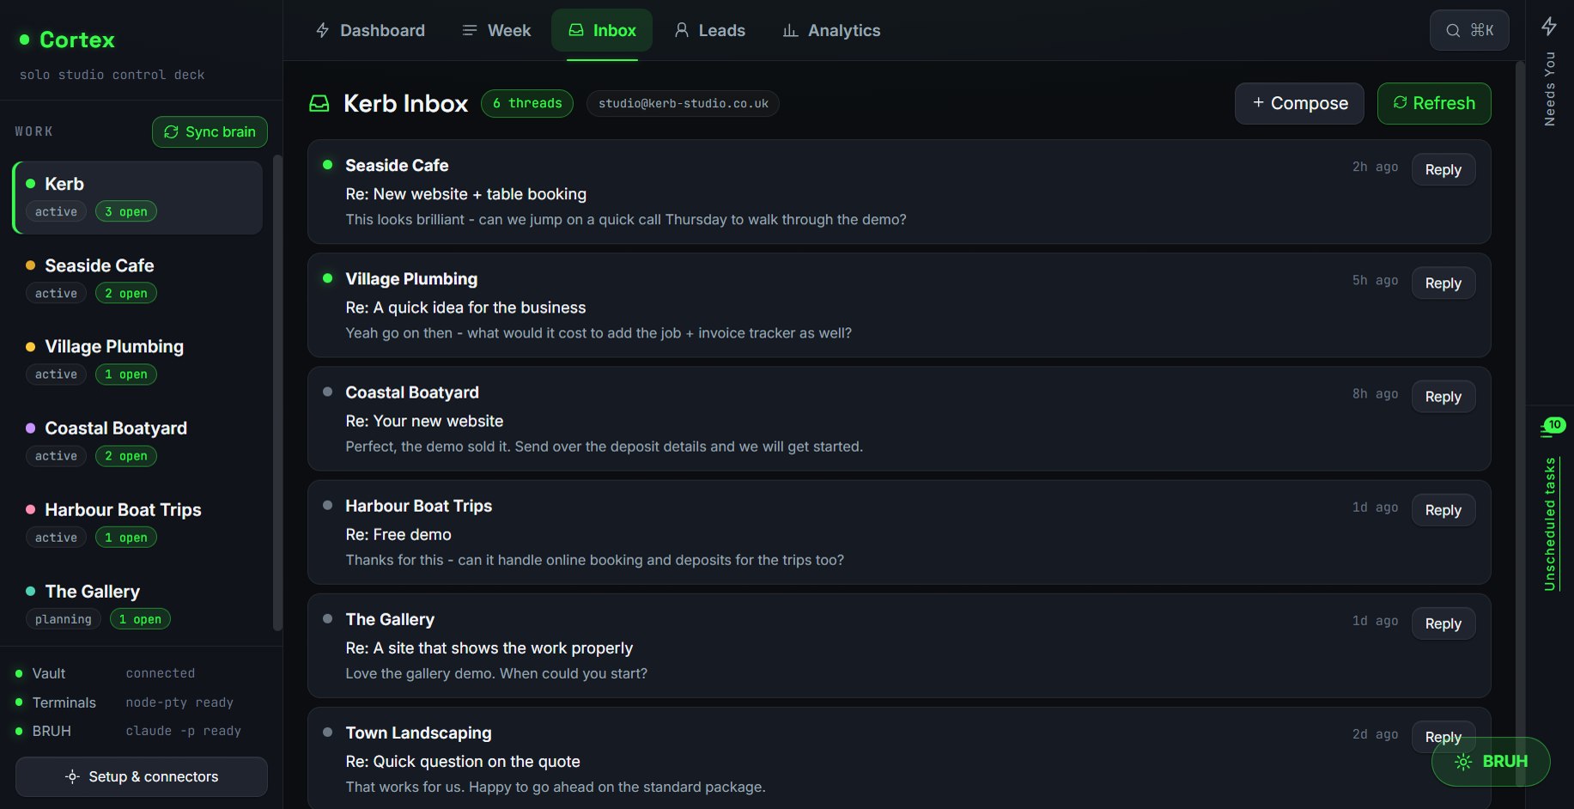
Task: Click the Leads person icon
Action: point(682,30)
